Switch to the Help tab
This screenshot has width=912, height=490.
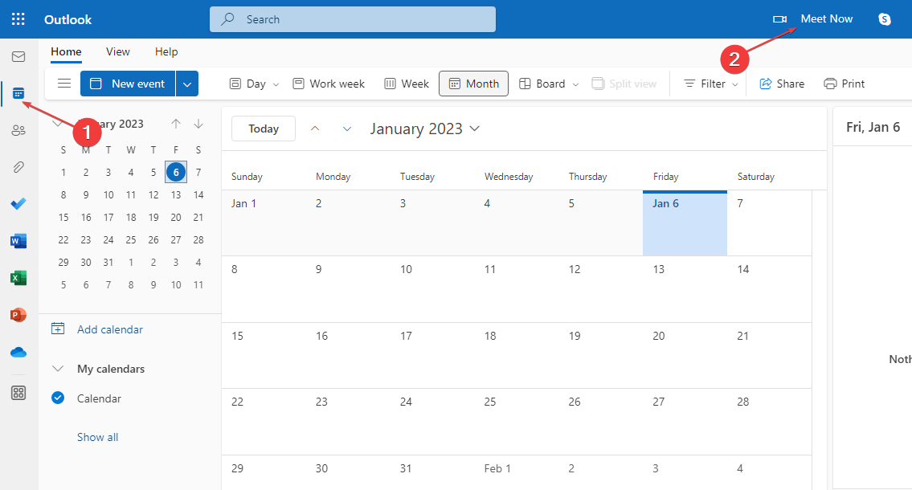166,51
